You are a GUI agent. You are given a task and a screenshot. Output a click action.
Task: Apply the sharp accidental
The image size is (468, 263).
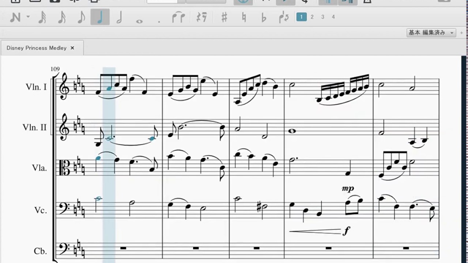click(224, 17)
